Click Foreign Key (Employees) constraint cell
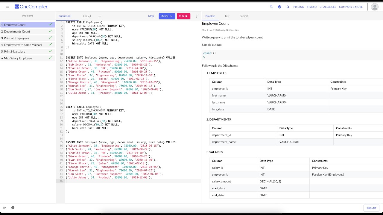This screenshot has height=215, width=383. tap(346, 174)
